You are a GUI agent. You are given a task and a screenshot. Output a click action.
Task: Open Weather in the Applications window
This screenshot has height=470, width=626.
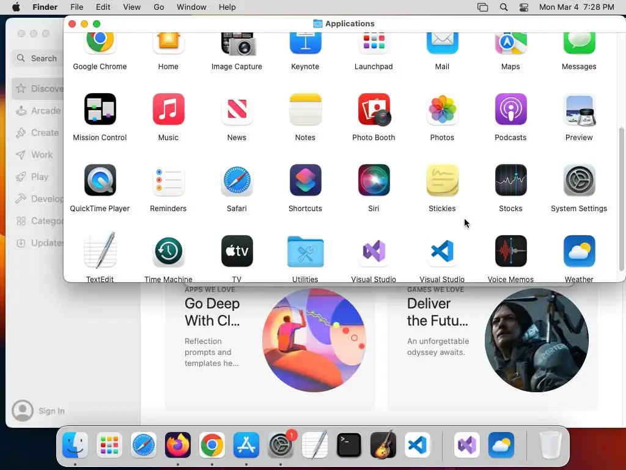tap(579, 251)
